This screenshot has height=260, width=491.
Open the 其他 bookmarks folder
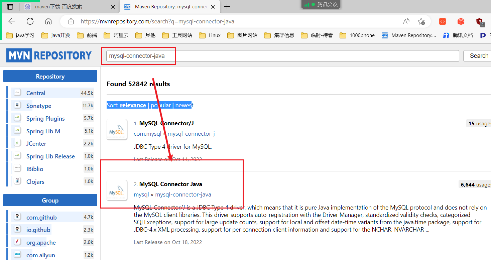pos(145,35)
